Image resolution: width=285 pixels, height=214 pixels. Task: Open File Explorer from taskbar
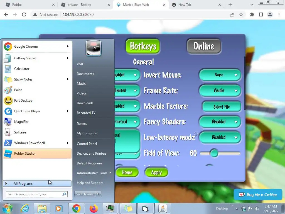point(42,208)
